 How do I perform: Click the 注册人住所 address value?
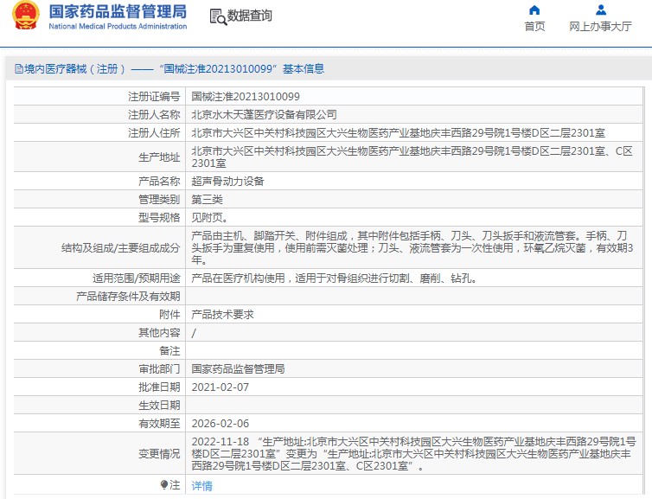tap(398, 132)
